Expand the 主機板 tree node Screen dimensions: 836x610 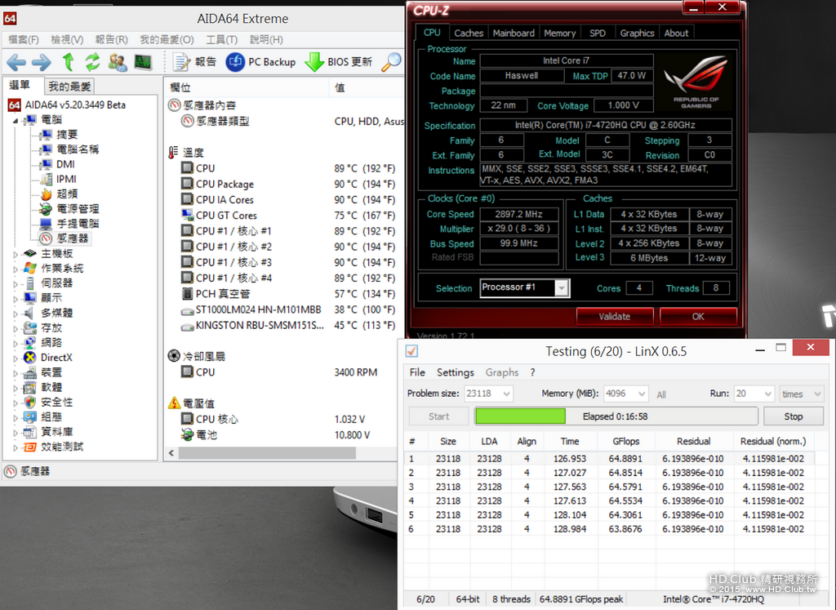point(16,254)
